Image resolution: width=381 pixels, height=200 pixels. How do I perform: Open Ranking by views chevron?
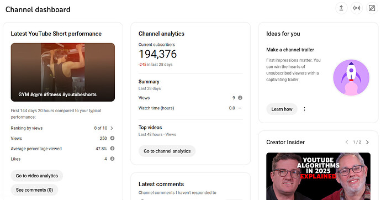pyautogui.click(x=112, y=128)
